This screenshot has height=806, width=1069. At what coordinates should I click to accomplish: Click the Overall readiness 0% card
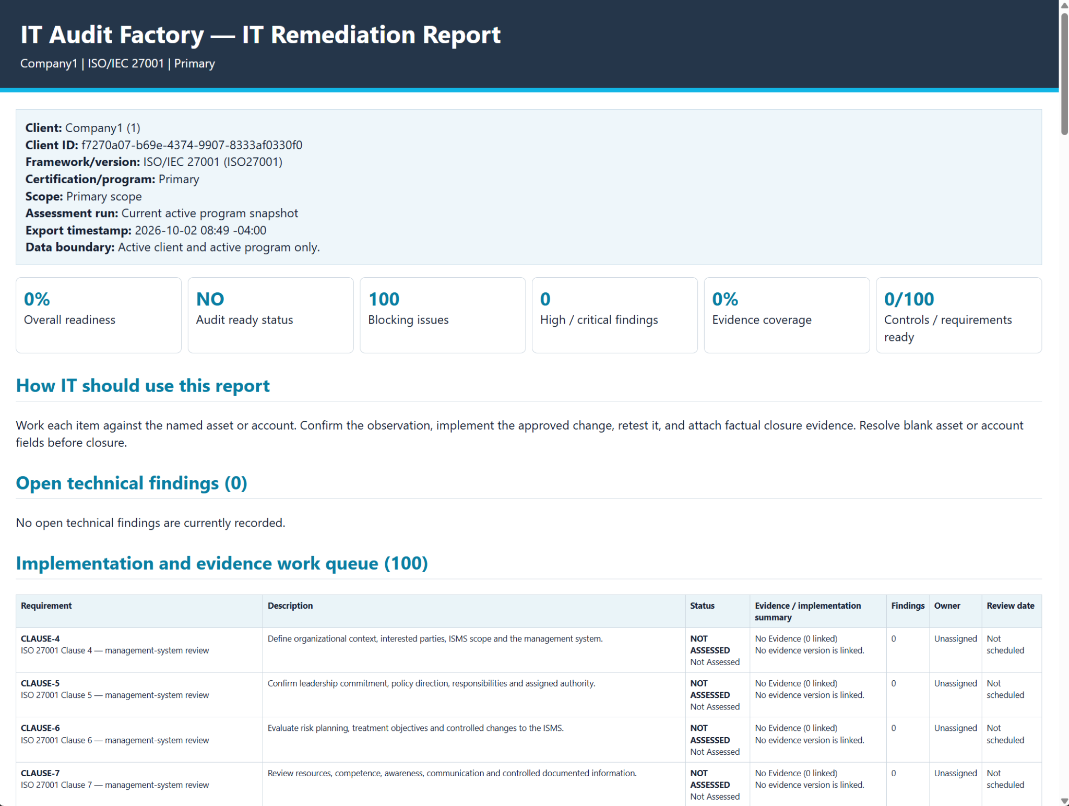click(99, 315)
